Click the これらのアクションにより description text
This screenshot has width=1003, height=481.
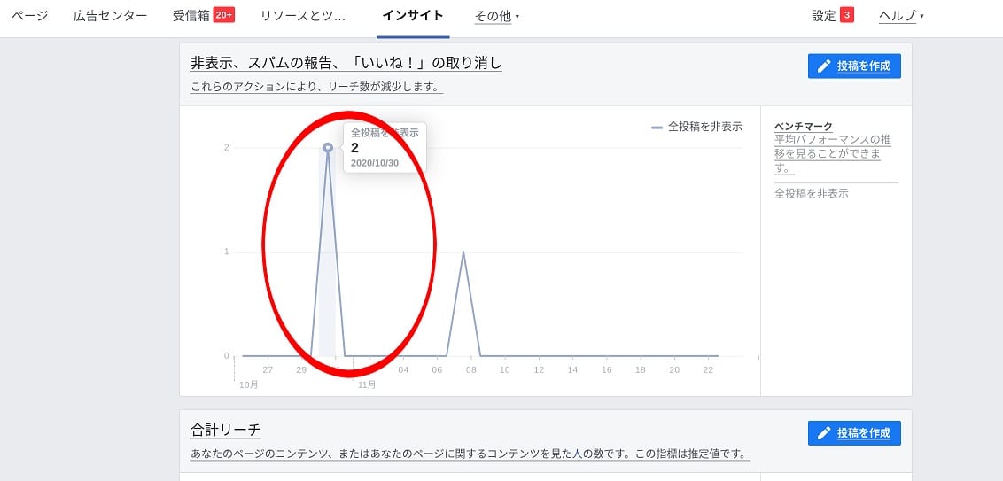point(316,87)
